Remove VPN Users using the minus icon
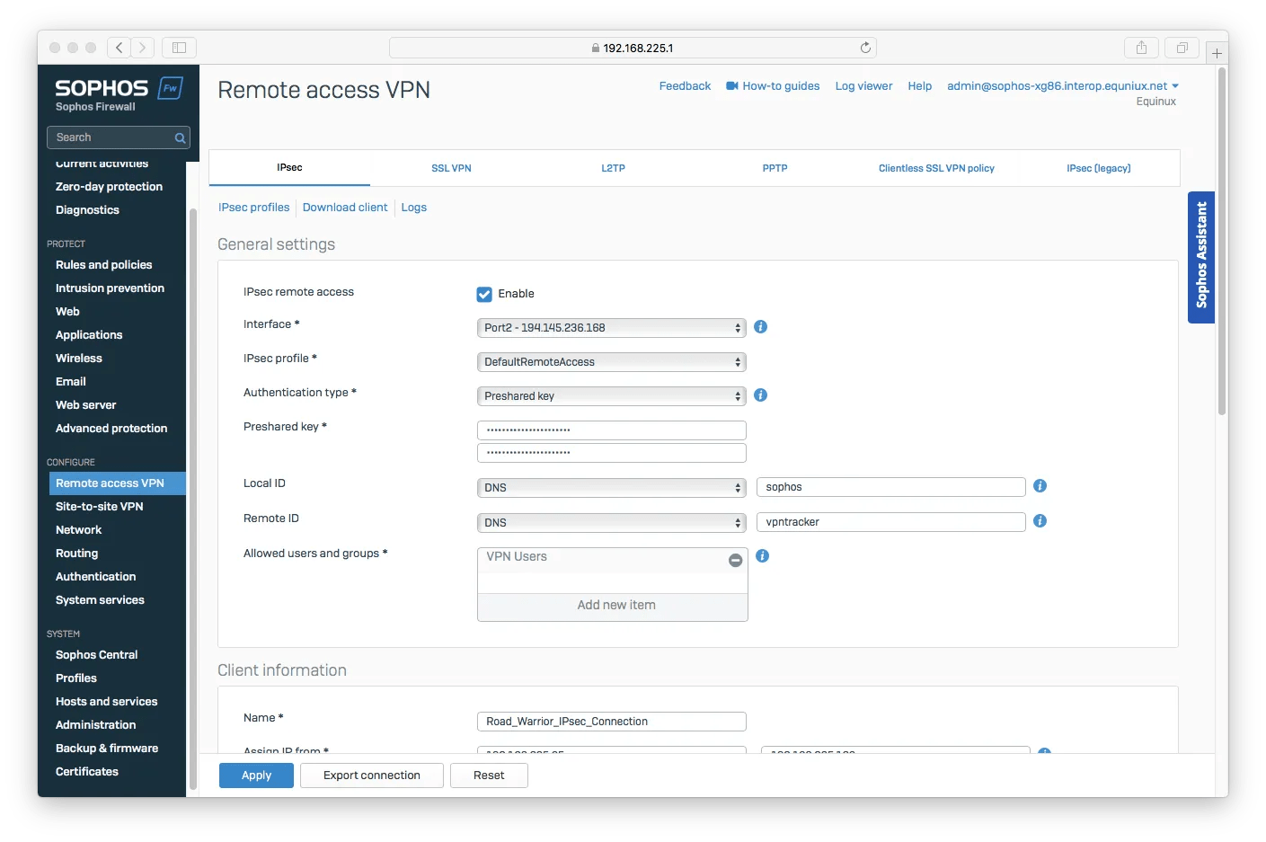The image size is (1266, 842). tap(735, 559)
